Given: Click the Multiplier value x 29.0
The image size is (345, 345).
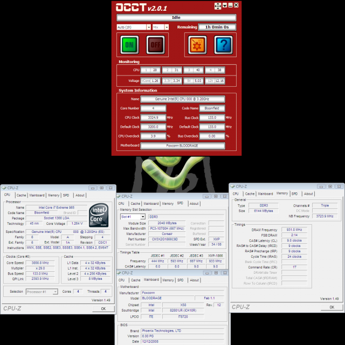Looking at the screenshot, I should point(40,268).
